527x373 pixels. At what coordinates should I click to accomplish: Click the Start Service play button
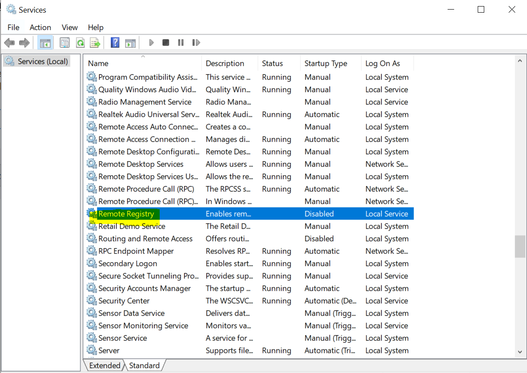click(151, 43)
